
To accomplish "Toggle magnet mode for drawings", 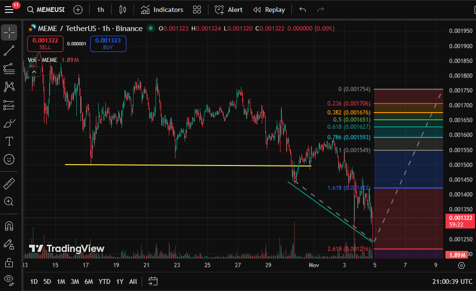I will click(x=9, y=226).
